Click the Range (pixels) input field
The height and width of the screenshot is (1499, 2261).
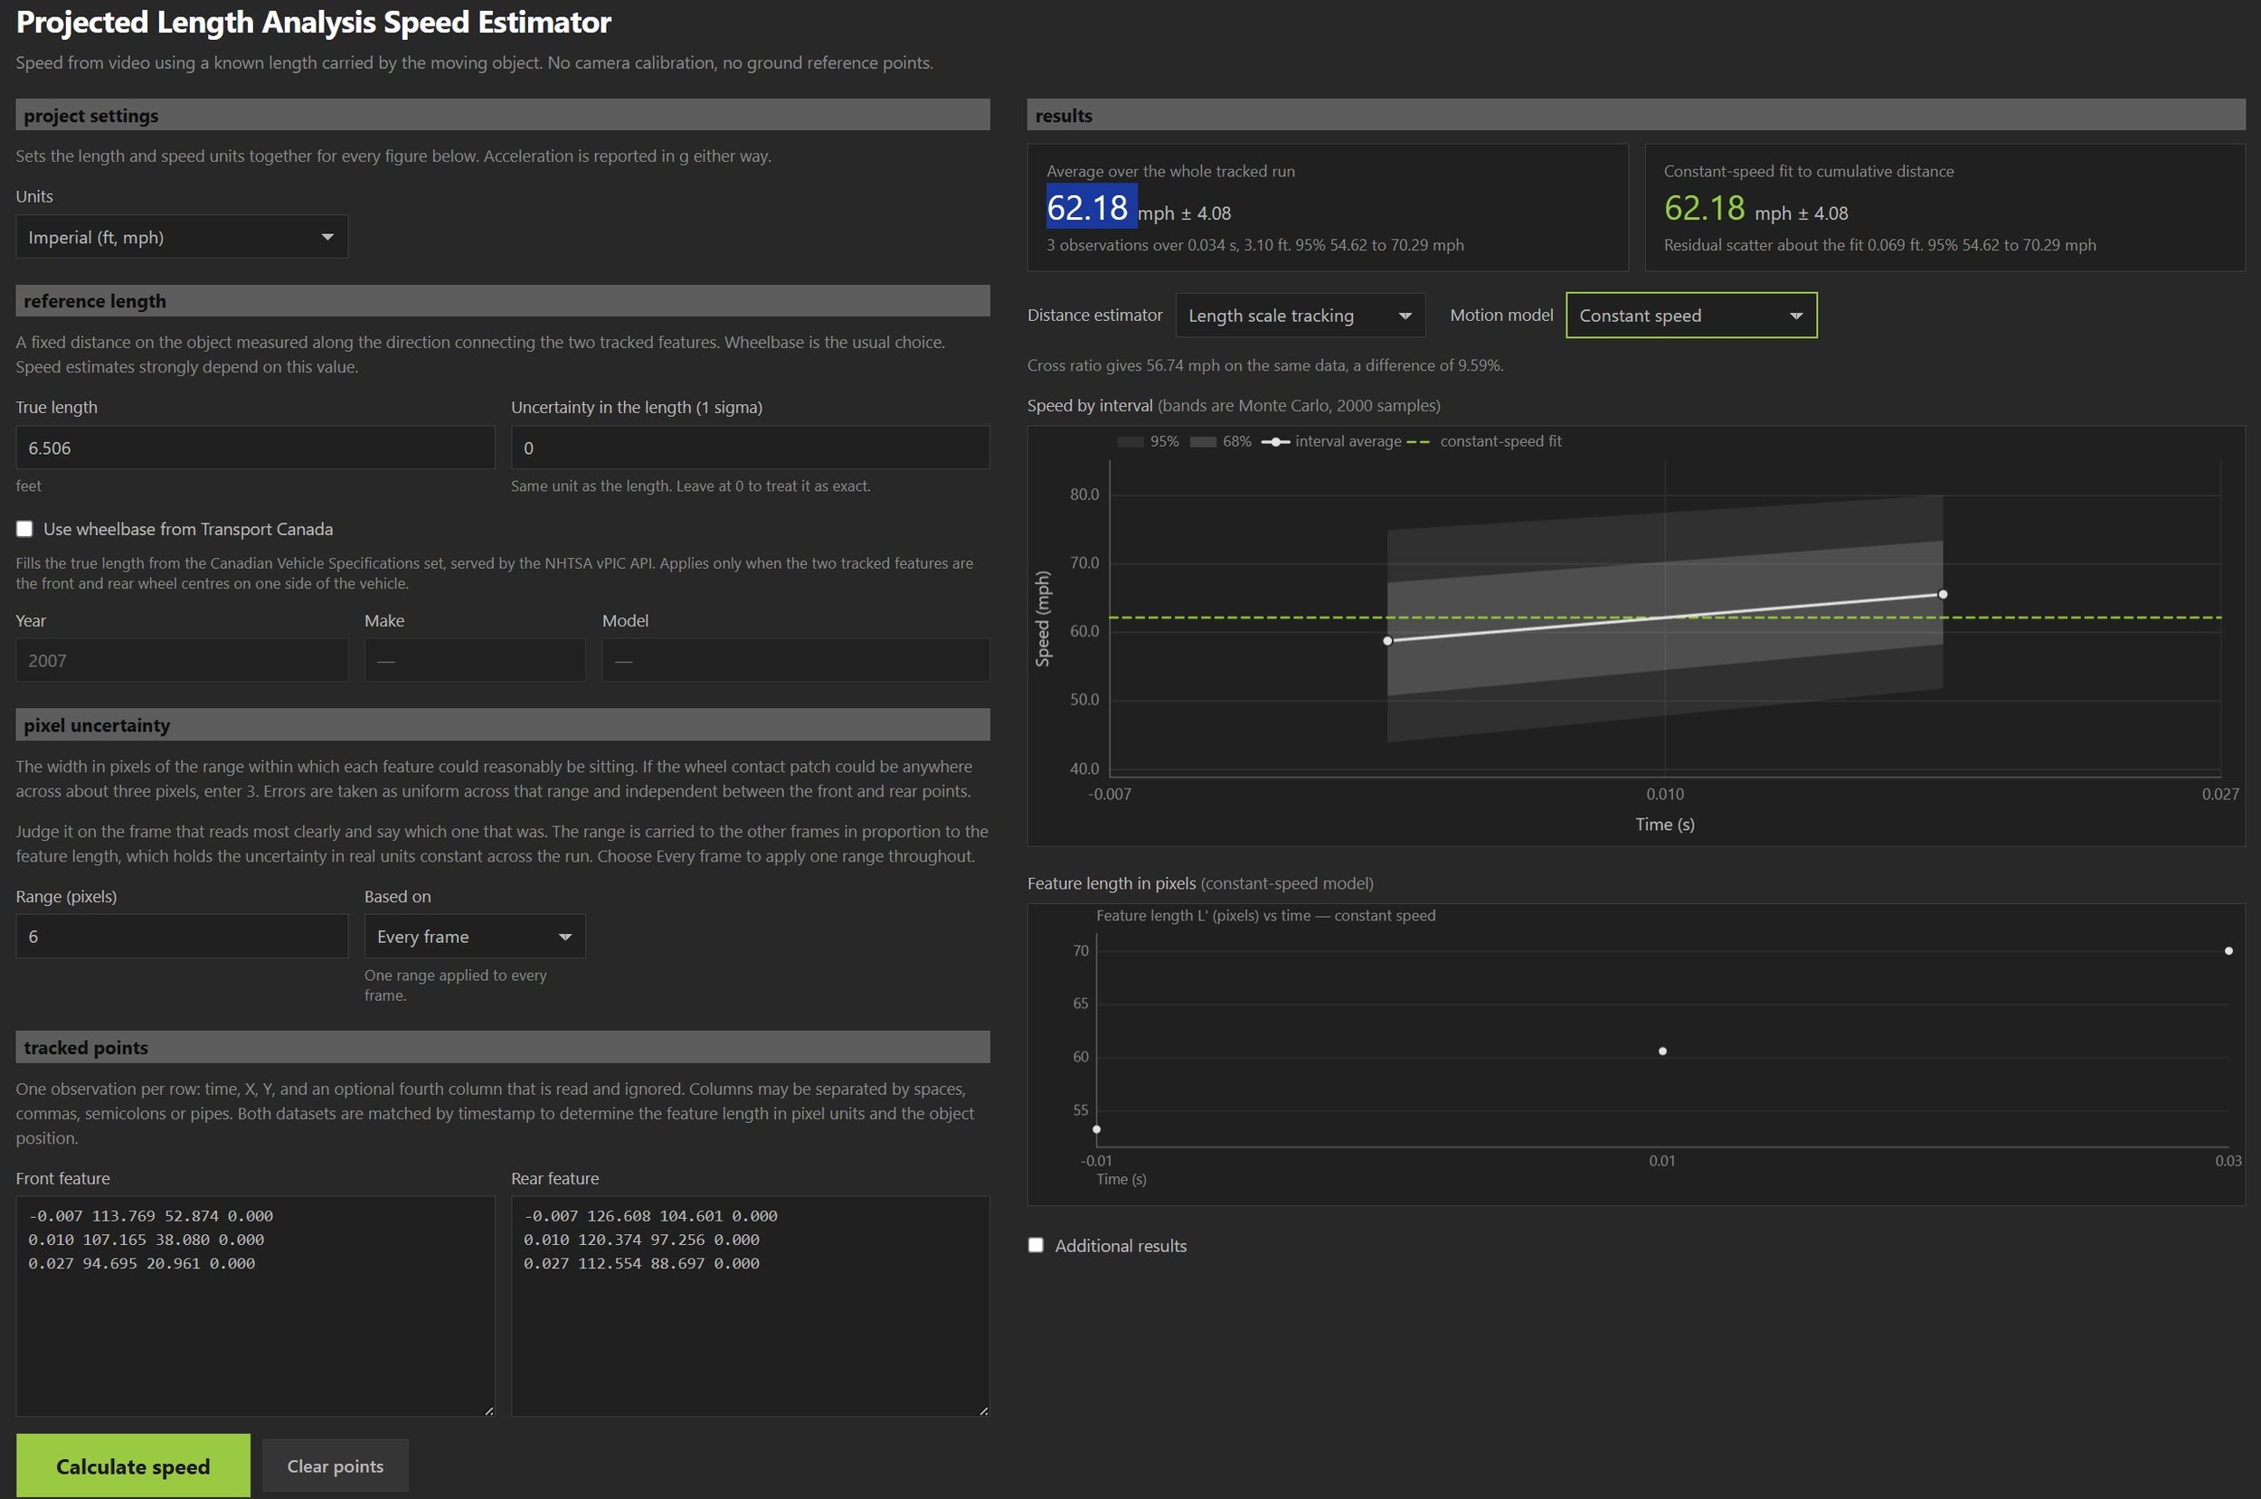click(182, 936)
